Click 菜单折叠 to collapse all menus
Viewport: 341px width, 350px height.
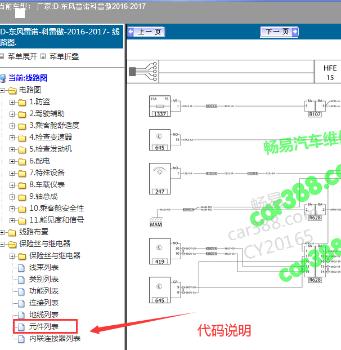pos(64,56)
